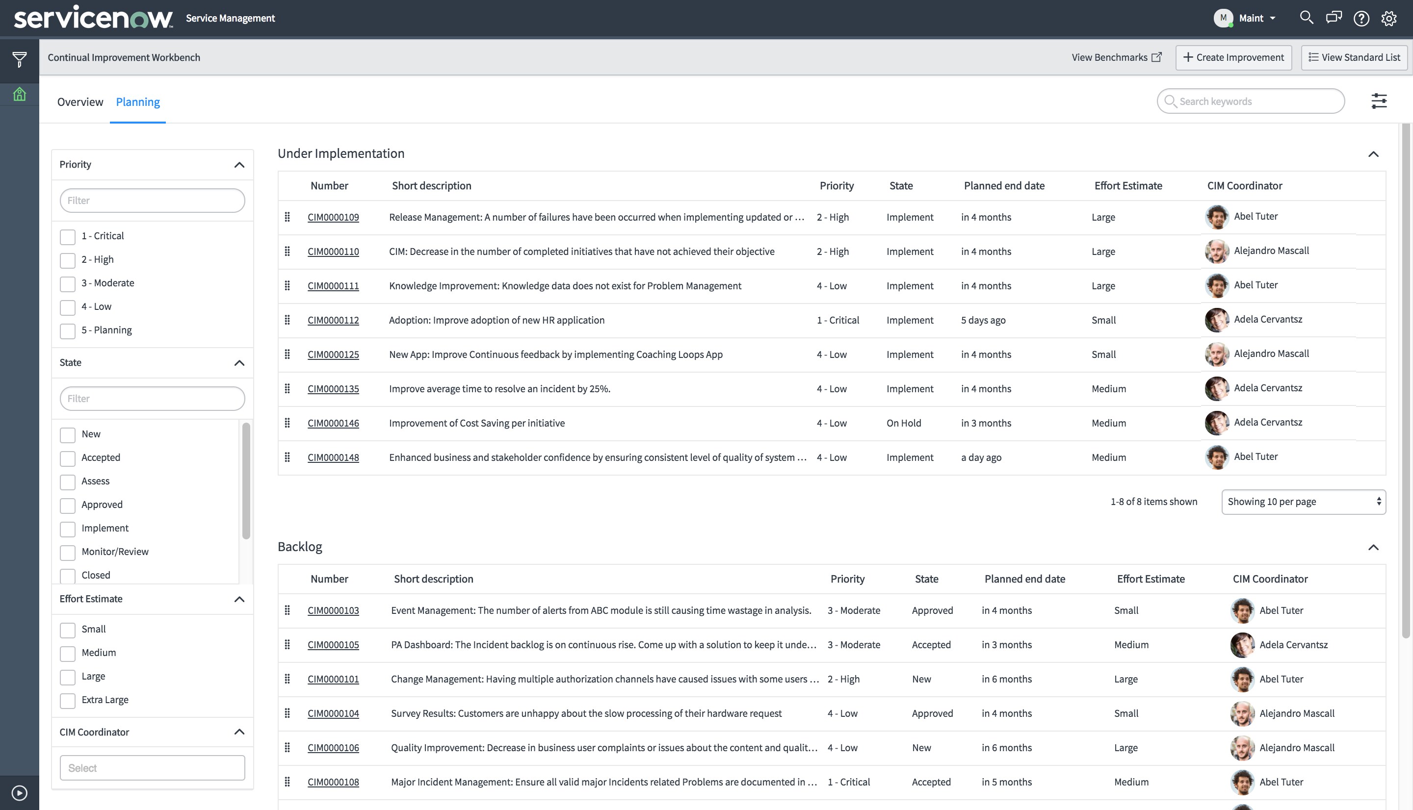Image resolution: width=1413 pixels, height=810 pixels.
Task: Enable the Implement state filter
Action: click(67, 529)
